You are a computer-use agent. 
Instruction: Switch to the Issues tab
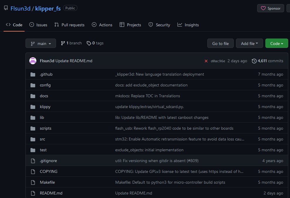[38, 25]
